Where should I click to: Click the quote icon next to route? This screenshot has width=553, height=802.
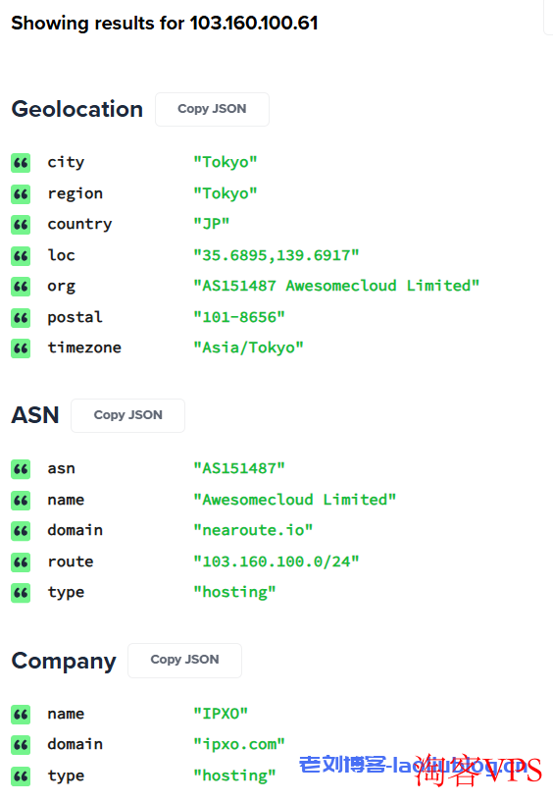click(21, 562)
